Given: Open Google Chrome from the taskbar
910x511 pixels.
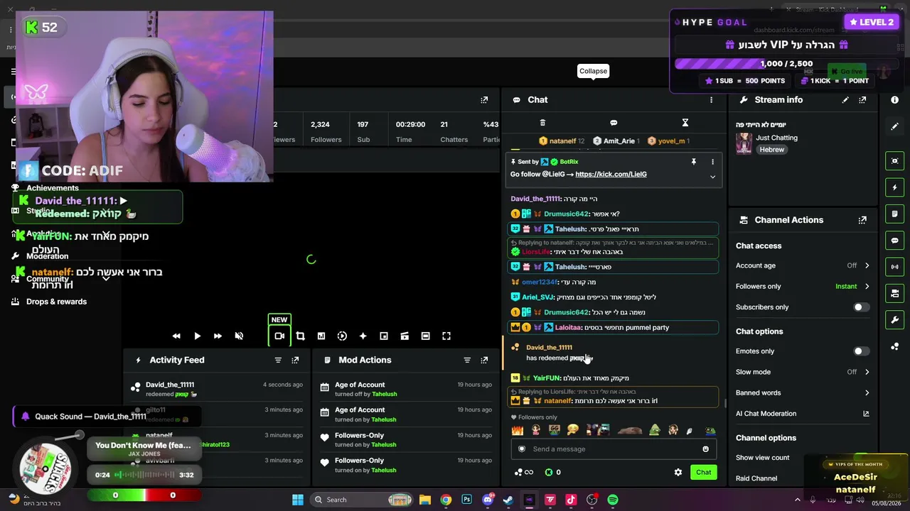Looking at the screenshot, I should click(446, 500).
